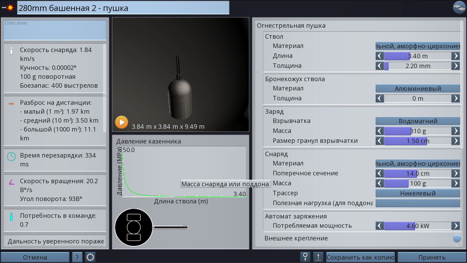Screen dimensions: 467x263
Task: Increase Потребляемая мощность with right arrow
Action: click(455, 226)
